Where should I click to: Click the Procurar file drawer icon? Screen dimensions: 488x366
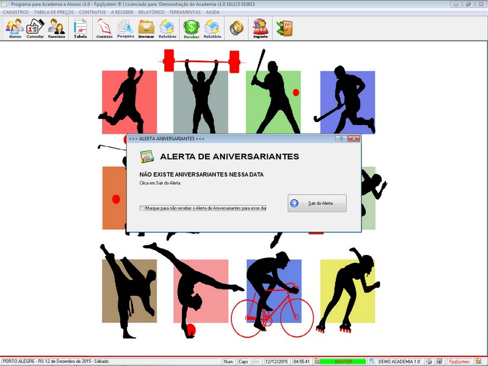[x=146, y=28]
